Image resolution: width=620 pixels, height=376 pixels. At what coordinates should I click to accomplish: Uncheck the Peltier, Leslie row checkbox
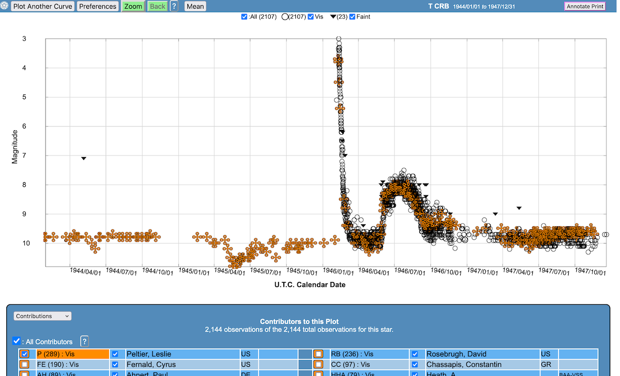115,354
